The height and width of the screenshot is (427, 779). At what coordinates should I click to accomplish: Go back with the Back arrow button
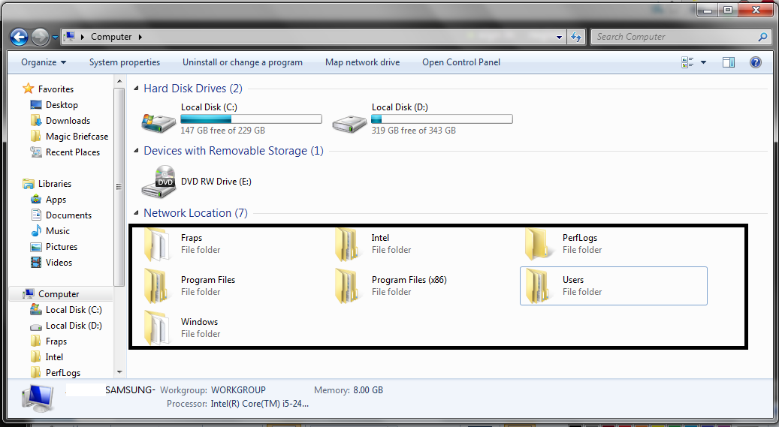coord(19,37)
